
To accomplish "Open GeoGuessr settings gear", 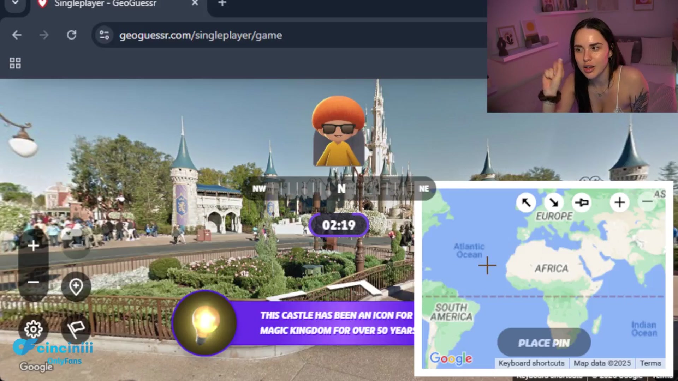I will point(33,329).
